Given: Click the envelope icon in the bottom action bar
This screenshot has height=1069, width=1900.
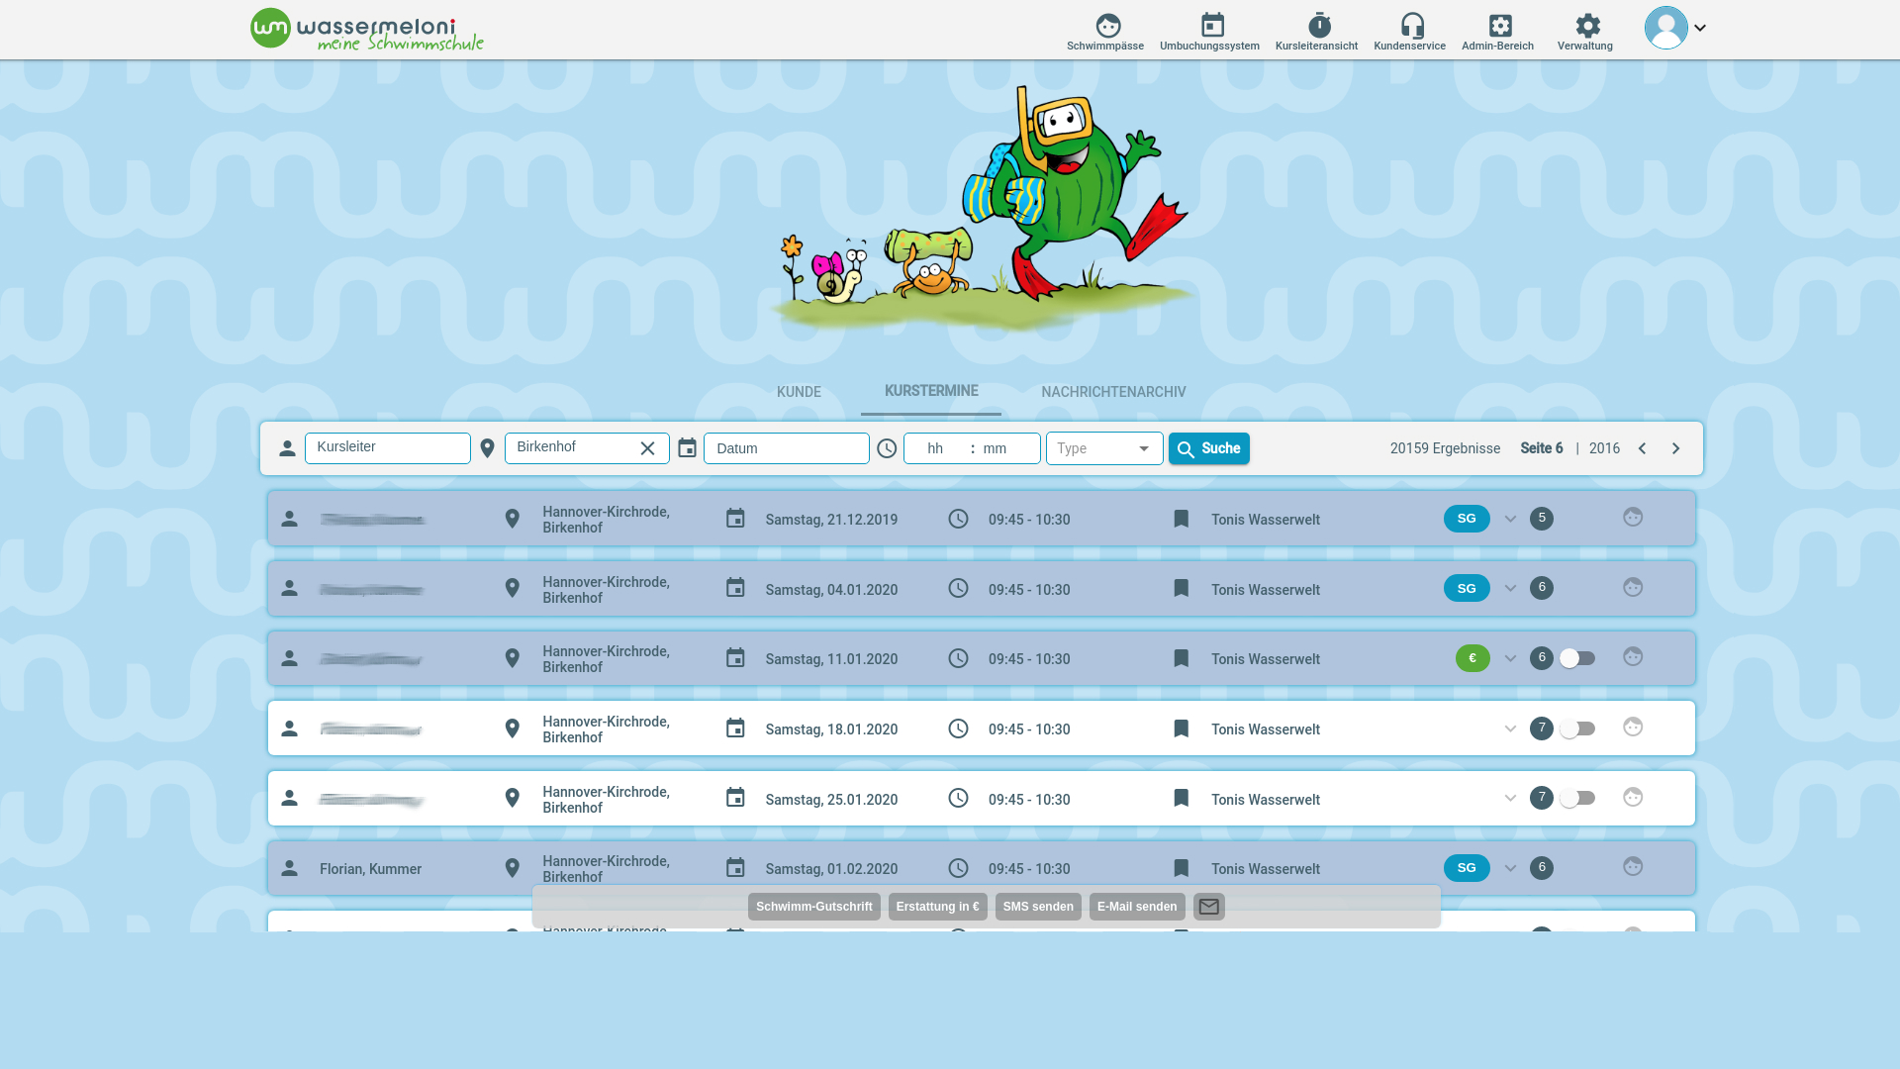Looking at the screenshot, I should (1209, 907).
